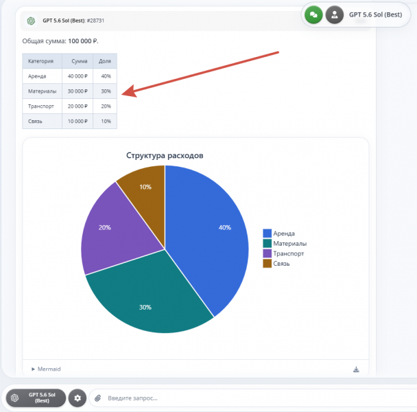
Task: Click the Материалы row in table
Action: tap(70, 91)
